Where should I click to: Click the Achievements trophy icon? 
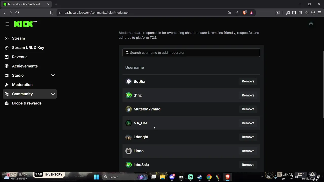pyautogui.click(x=7, y=66)
